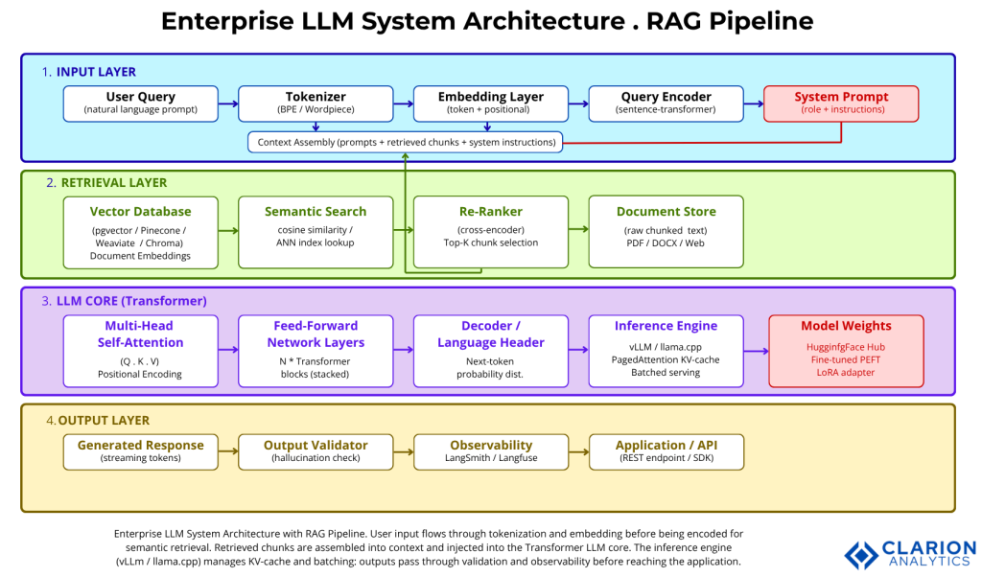This screenshot has height=577, width=982.
Task: Click the Context Assembly bar
Action: (x=406, y=142)
